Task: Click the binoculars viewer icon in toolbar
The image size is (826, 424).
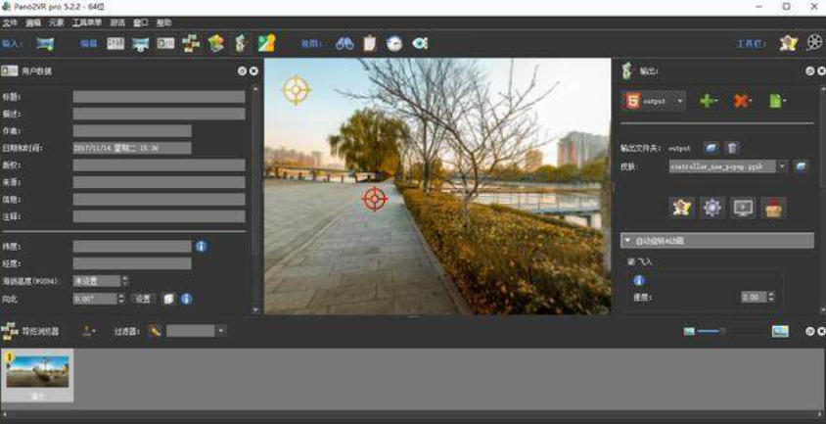Action: 344,43
